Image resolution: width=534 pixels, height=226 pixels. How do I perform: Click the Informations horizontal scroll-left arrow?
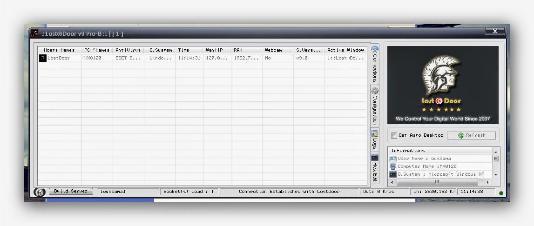[392, 182]
